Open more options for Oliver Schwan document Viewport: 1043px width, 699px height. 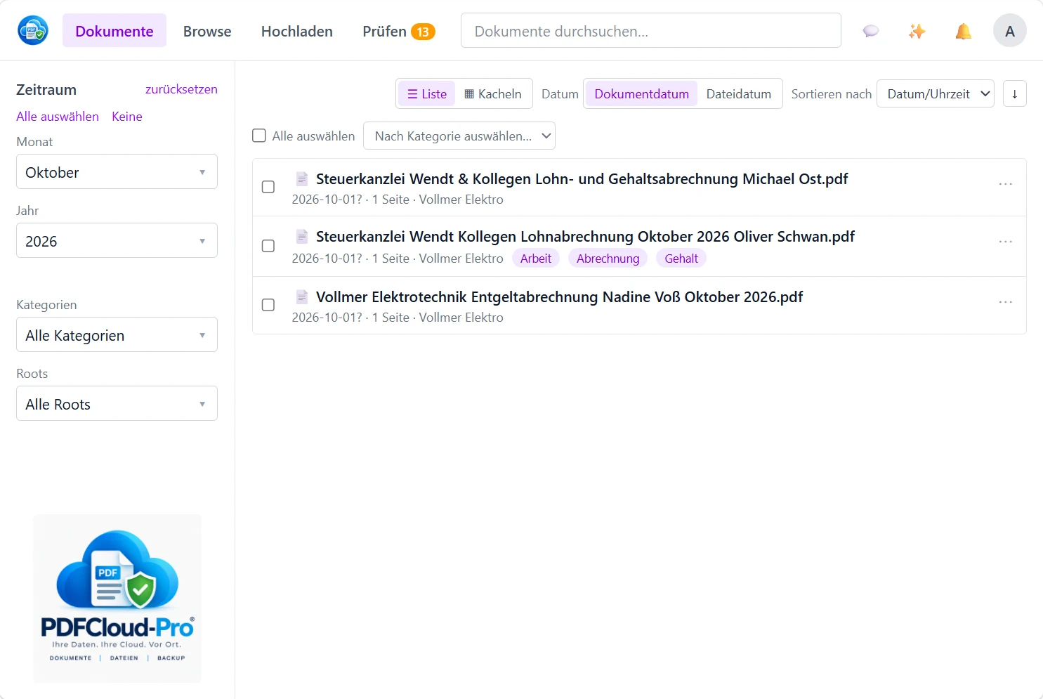point(1006,242)
